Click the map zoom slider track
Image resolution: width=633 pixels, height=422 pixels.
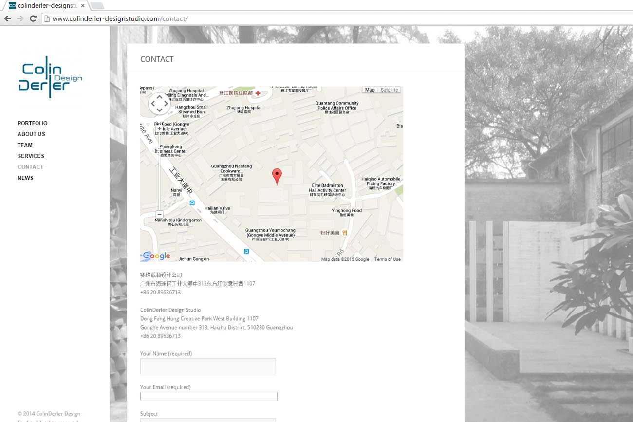(159, 171)
